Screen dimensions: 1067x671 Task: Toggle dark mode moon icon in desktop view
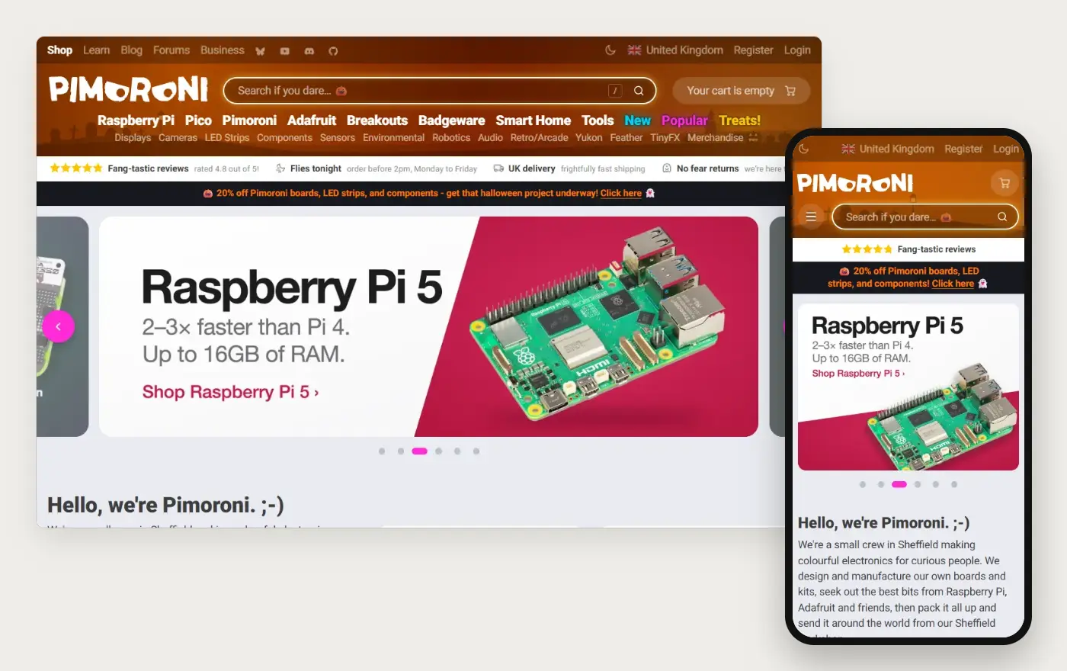610,50
